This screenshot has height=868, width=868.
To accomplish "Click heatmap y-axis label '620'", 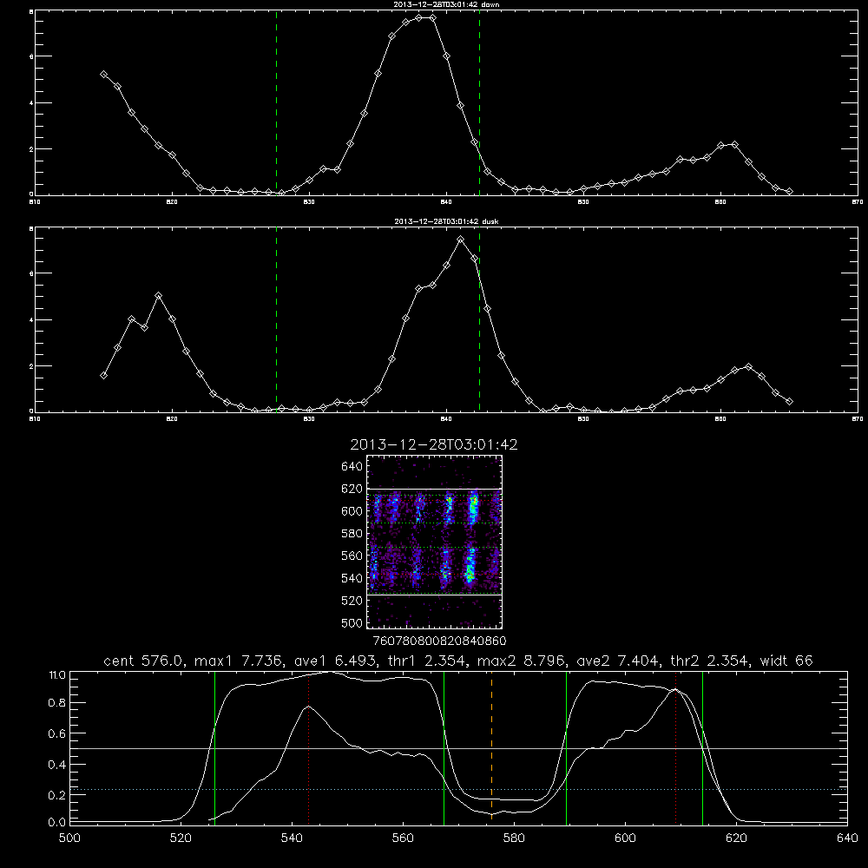I will pos(352,489).
